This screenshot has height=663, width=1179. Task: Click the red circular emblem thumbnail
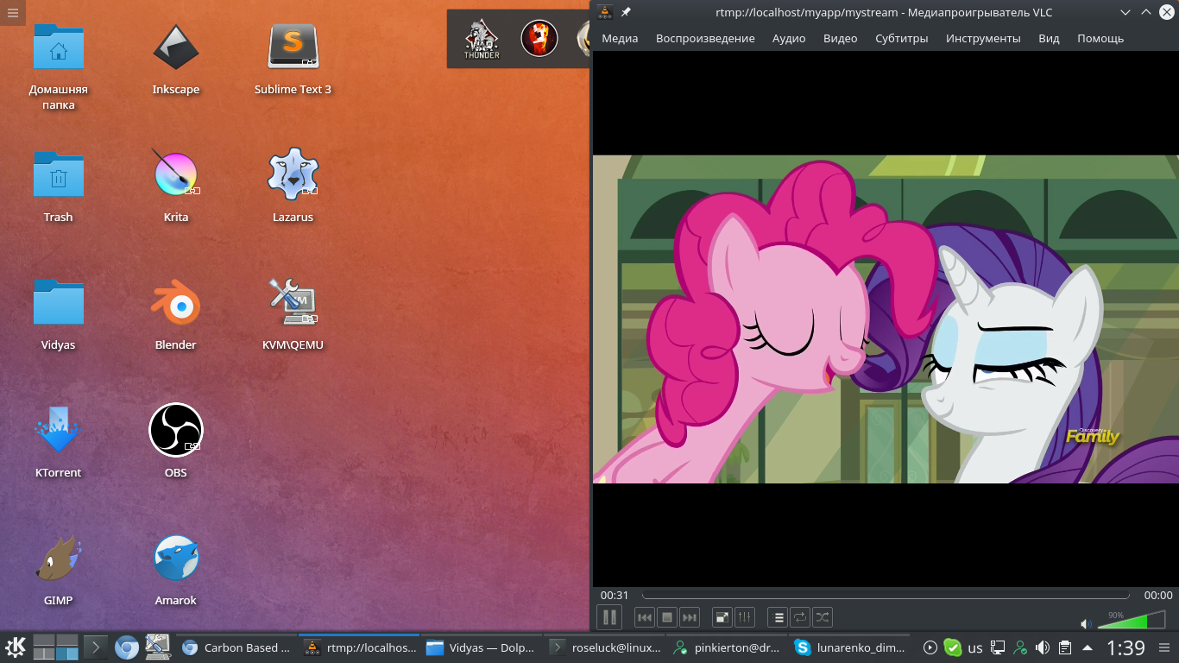point(539,39)
